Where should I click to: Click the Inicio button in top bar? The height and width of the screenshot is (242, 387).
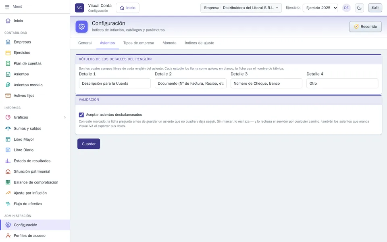[x=128, y=8]
